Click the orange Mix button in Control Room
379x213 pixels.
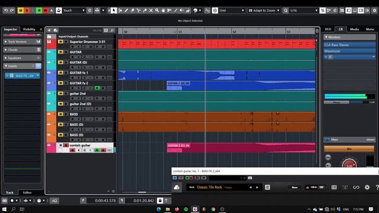tap(349, 149)
